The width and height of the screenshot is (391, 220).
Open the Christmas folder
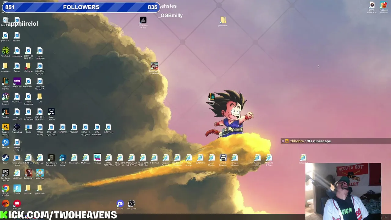tap(28, 67)
